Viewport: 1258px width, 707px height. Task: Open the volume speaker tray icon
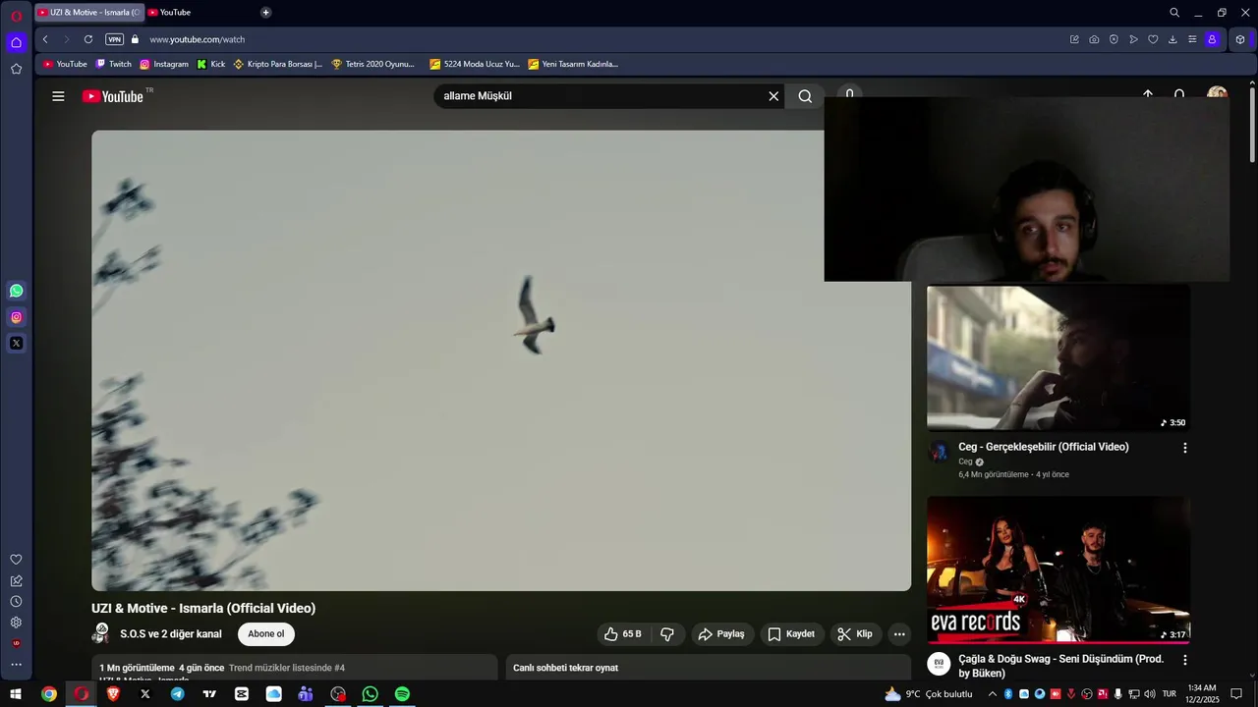point(1149,694)
